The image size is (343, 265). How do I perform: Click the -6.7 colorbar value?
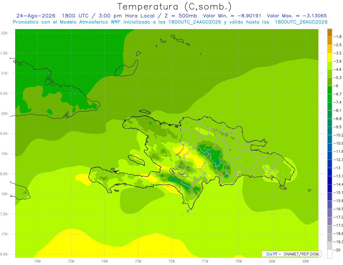pyautogui.click(x=338, y=94)
